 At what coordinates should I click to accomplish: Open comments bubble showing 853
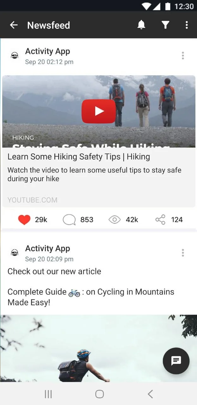pos(69,220)
